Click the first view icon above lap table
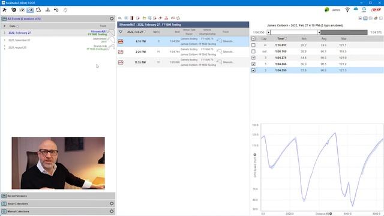This screenshot has width=384, height=216. (x=360, y=18)
